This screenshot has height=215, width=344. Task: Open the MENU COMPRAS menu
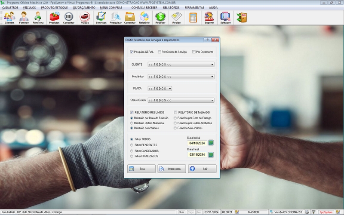pos(111,8)
